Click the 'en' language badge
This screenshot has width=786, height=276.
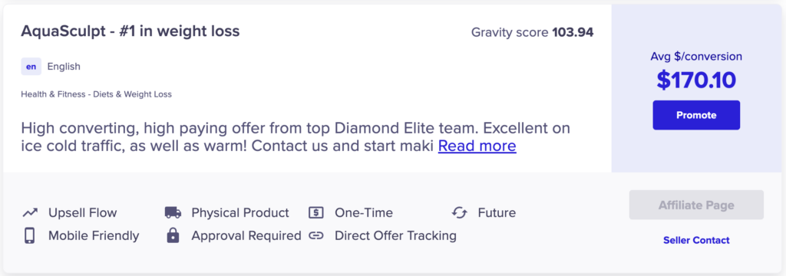pyautogui.click(x=31, y=67)
